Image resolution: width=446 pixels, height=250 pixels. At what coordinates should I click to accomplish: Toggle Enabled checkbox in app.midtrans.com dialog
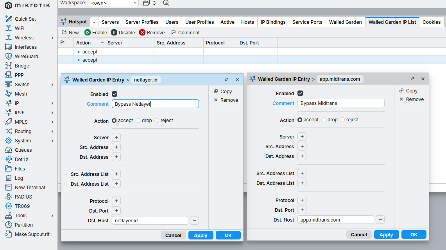pyautogui.click(x=300, y=93)
